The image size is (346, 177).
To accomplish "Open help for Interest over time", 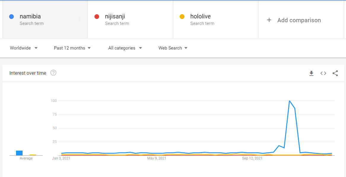I will [x=53, y=73].
